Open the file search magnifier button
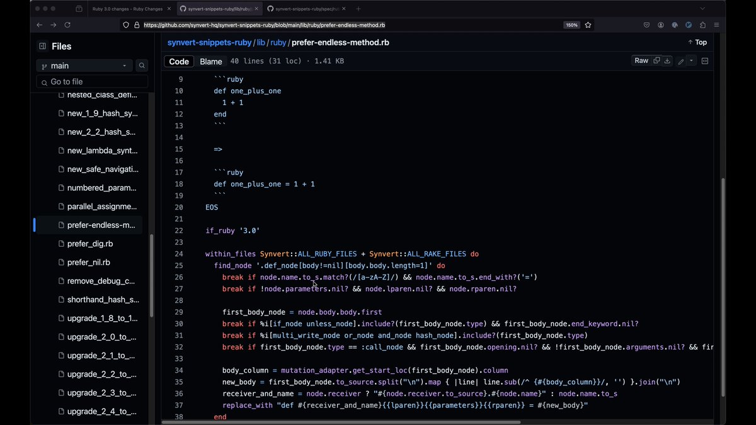The image size is (756, 425). (142, 65)
